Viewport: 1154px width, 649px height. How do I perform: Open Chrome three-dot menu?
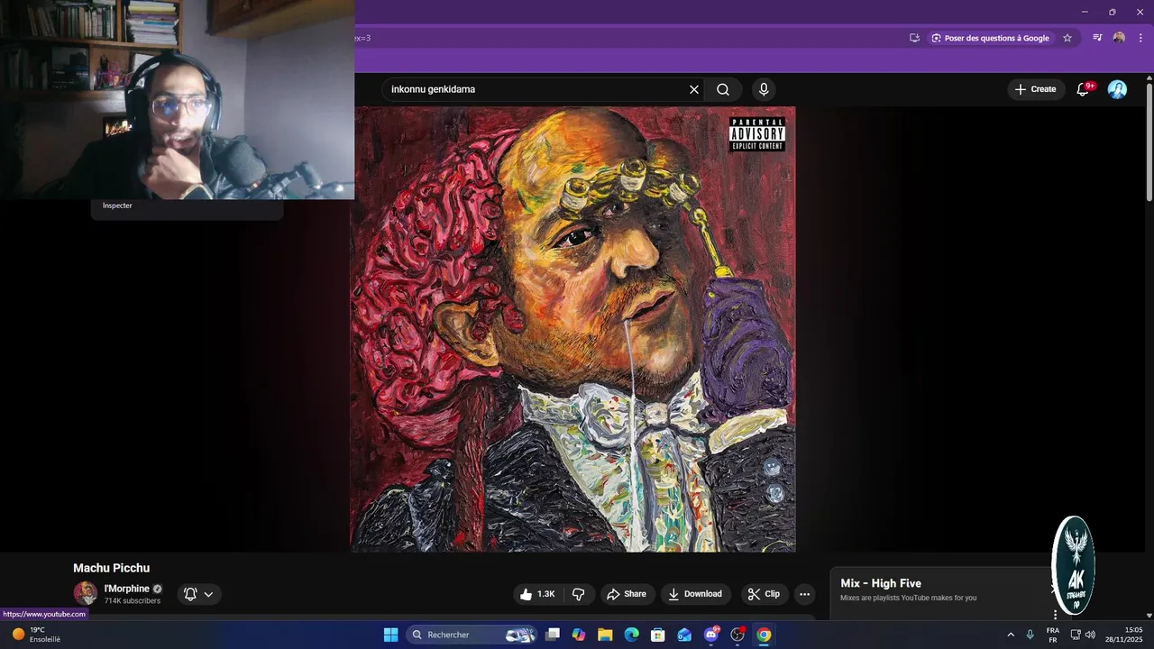coord(1140,38)
